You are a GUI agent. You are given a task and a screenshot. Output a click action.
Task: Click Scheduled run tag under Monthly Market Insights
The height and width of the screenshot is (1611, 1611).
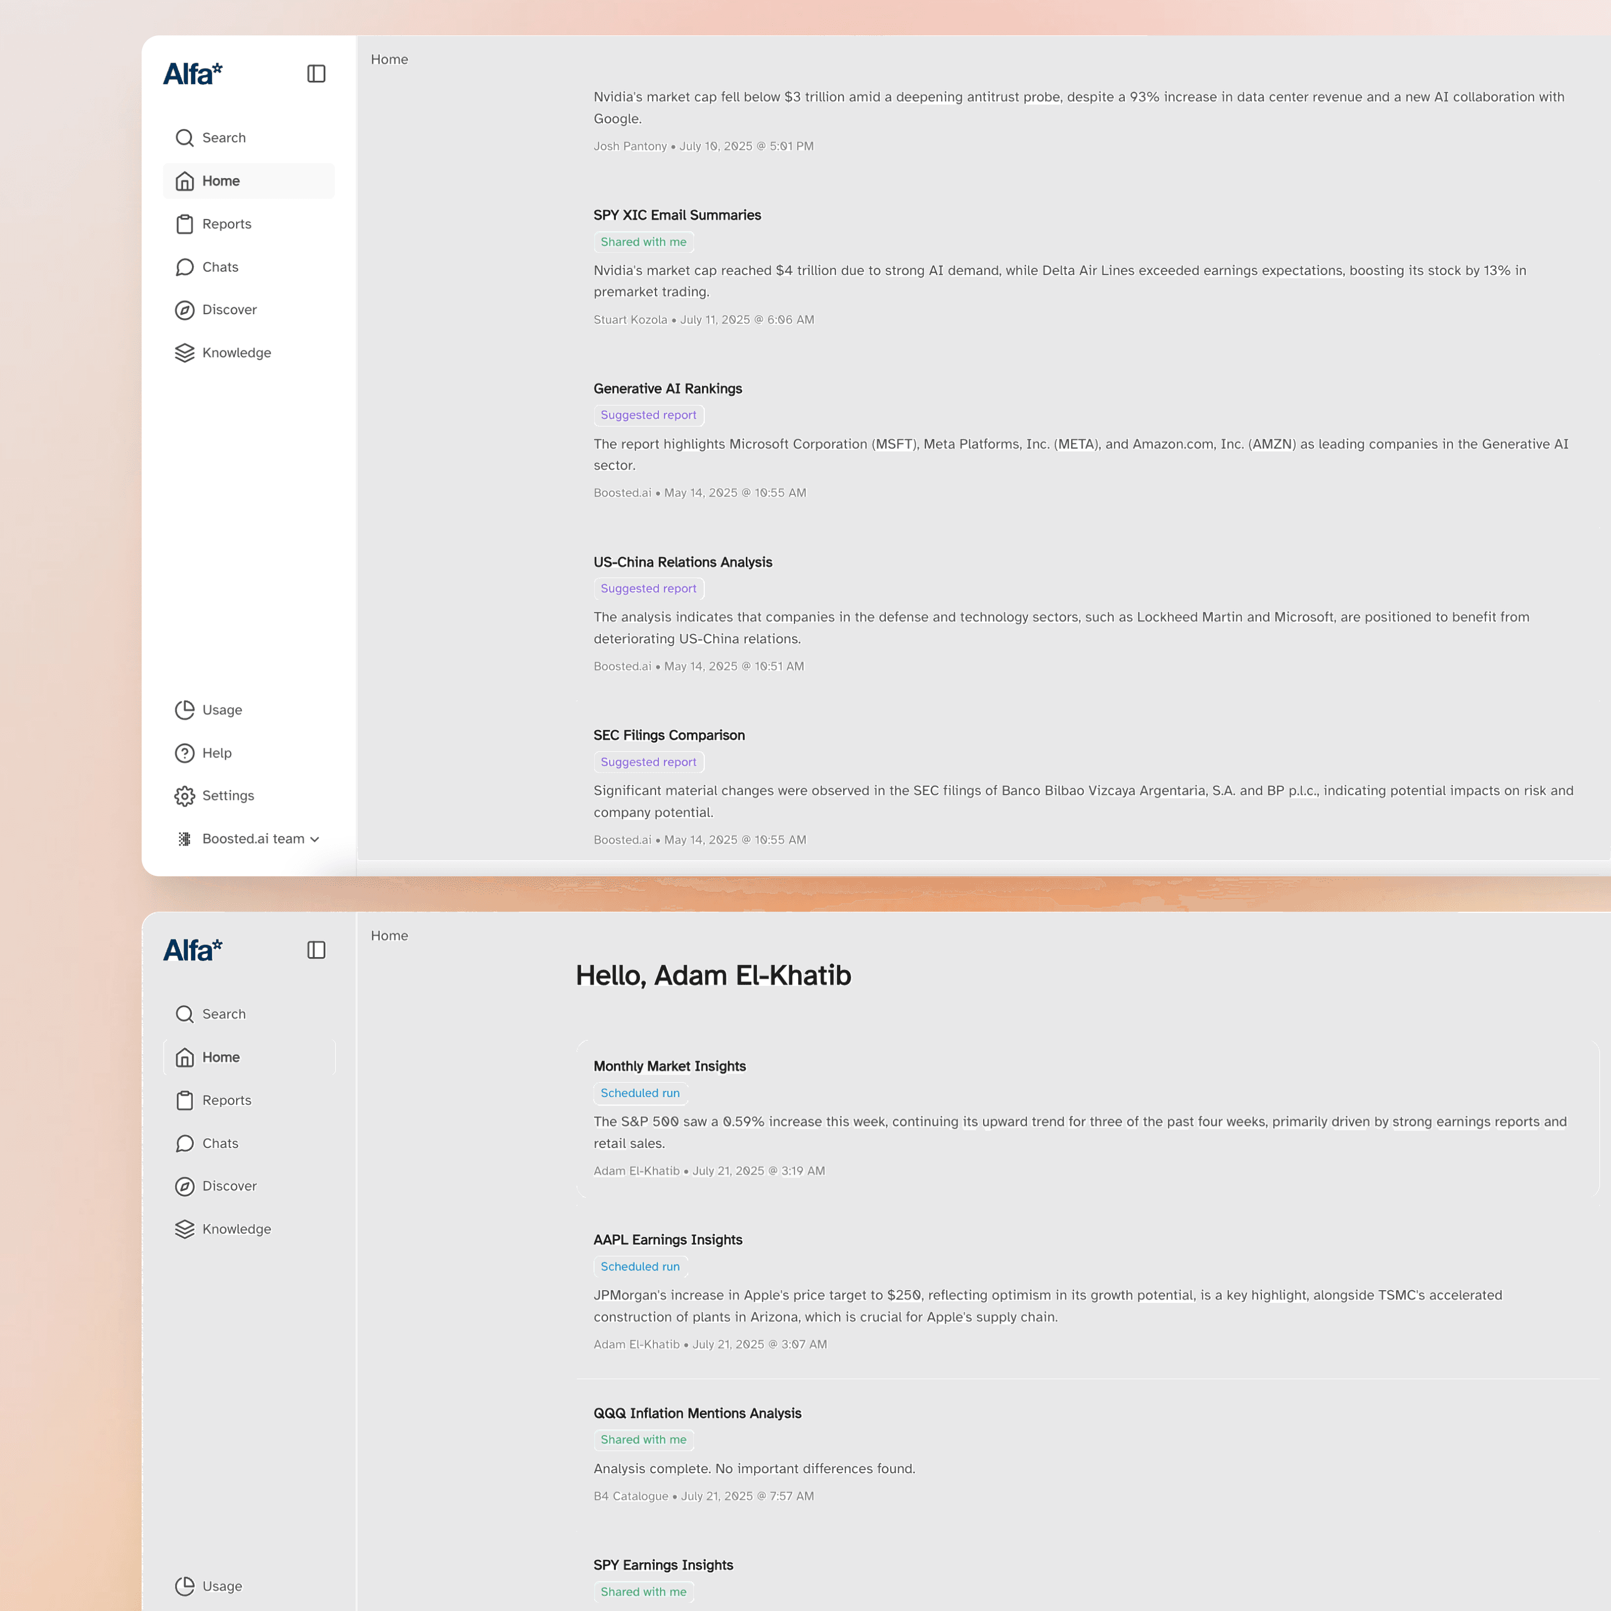pyautogui.click(x=640, y=1093)
